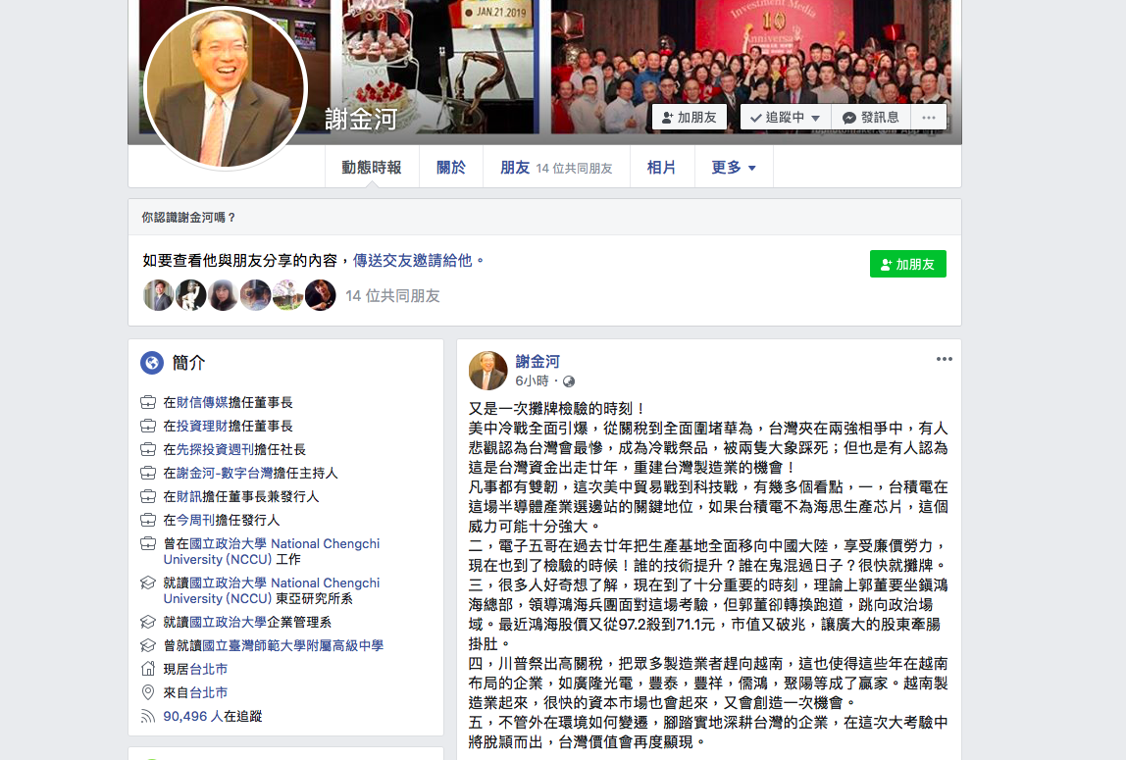Screen dimensions: 1126x760
Task: Click the graduation cap icon beside 國立政治大學企業管理系
Action: pyautogui.click(x=146, y=622)
